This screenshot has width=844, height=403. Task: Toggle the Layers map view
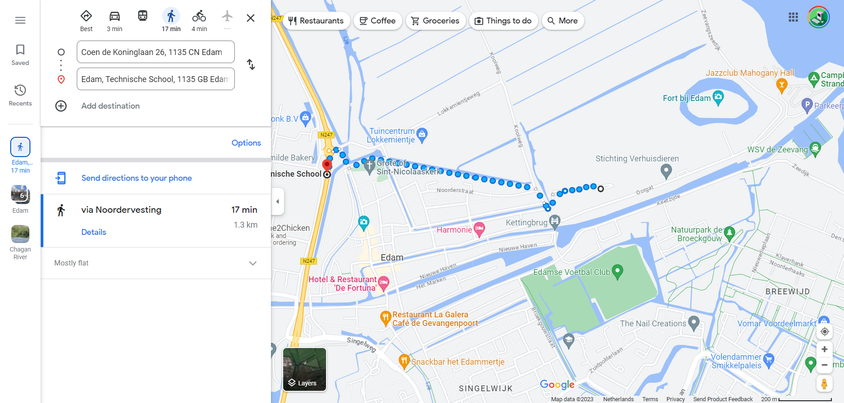point(304,369)
